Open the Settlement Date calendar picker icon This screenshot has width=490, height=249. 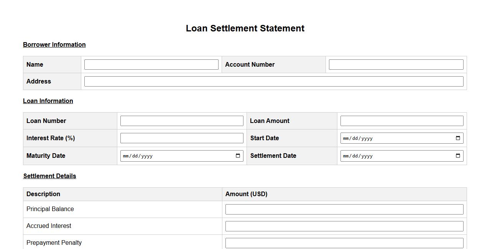coord(458,156)
